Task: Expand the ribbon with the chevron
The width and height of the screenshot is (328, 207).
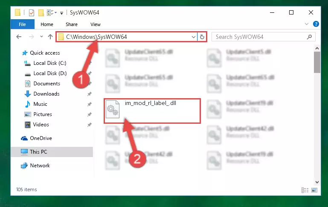Action: tap(306, 24)
